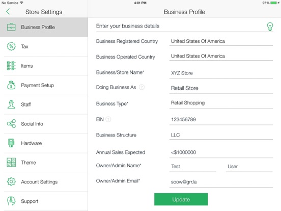Screen dimensions: 281x211
Task: Click the Hardware card terminal icon
Action: [11, 143]
